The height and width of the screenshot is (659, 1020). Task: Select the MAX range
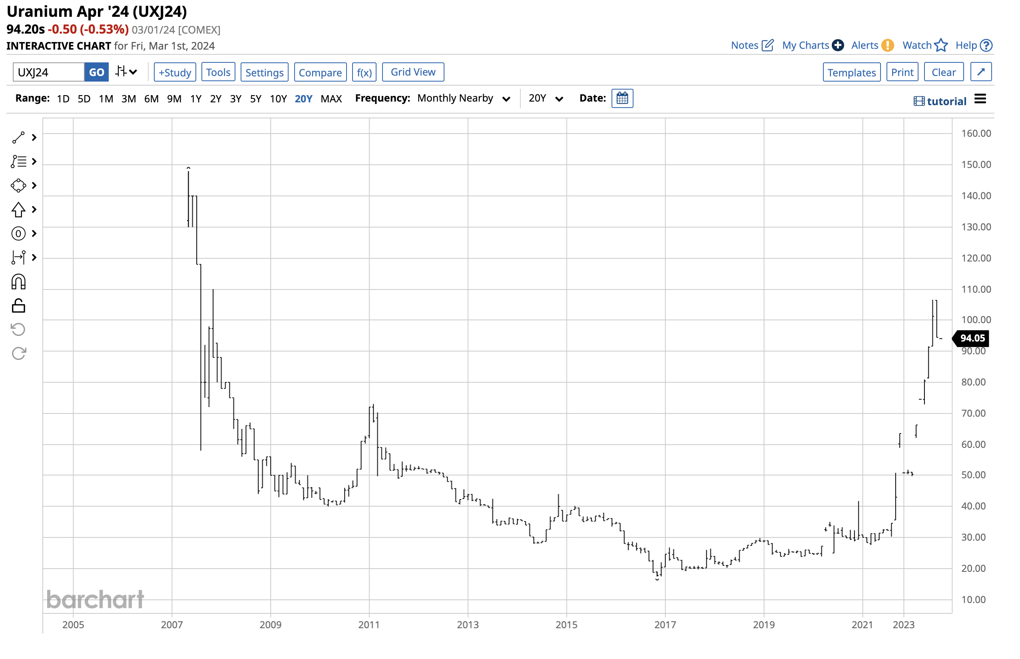(x=331, y=98)
